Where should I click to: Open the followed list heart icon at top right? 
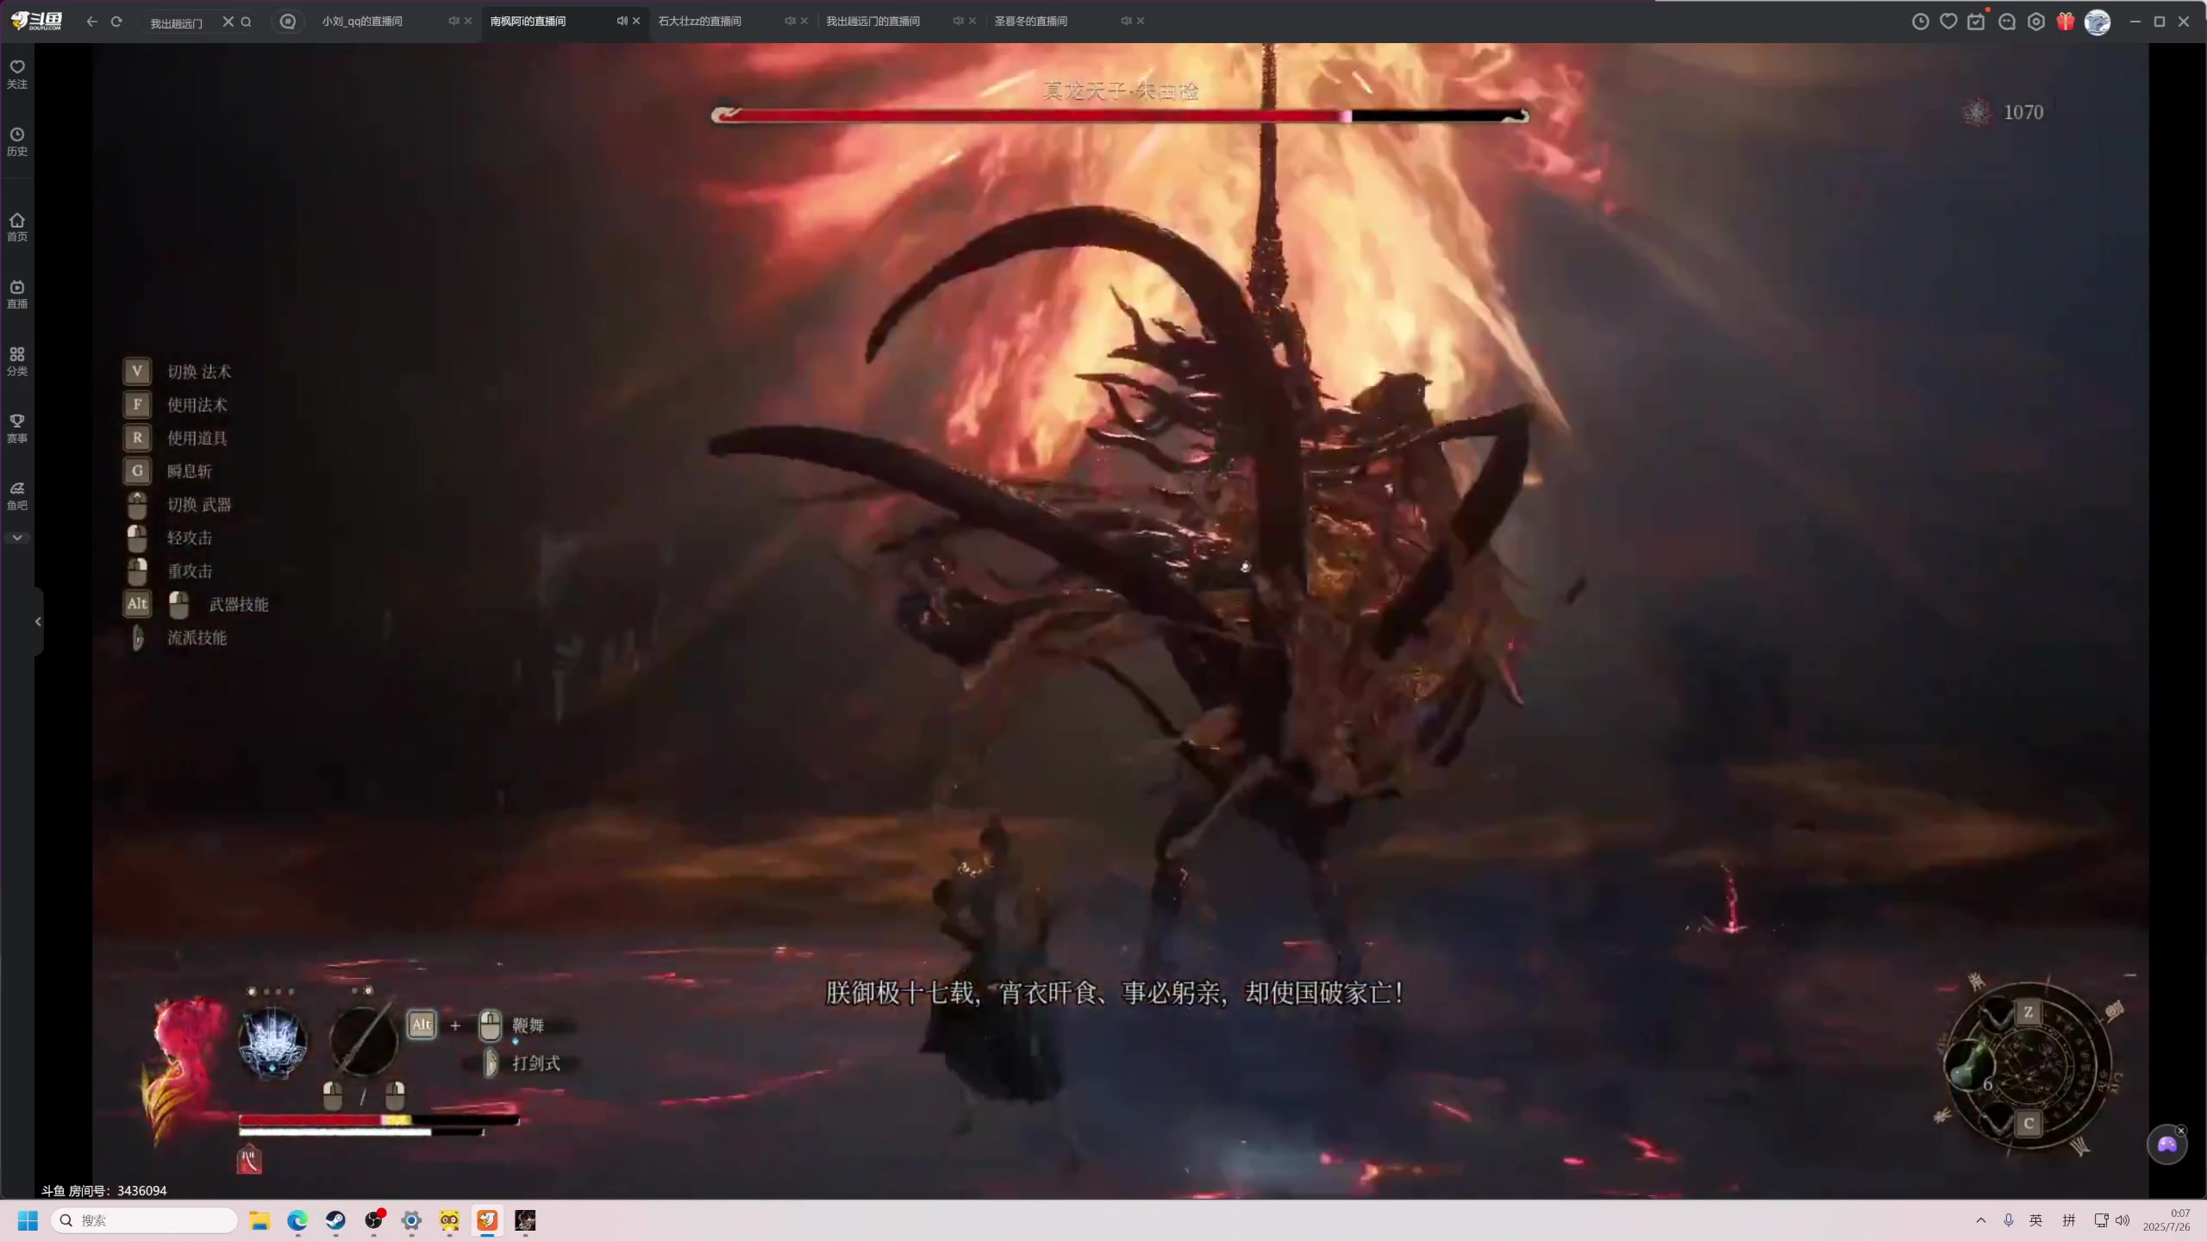[x=1948, y=22]
